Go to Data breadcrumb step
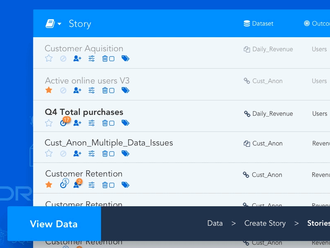Image resolution: width=330 pixels, height=248 pixels. pos(215,223)
